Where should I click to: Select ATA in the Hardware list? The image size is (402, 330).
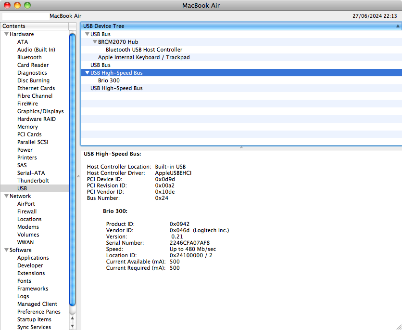23,42
